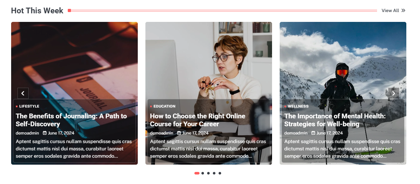Viewport: 420px width, 184px height.
Task: Open "How to Choose the Right Online Course" title
Action: pos(198,120)
